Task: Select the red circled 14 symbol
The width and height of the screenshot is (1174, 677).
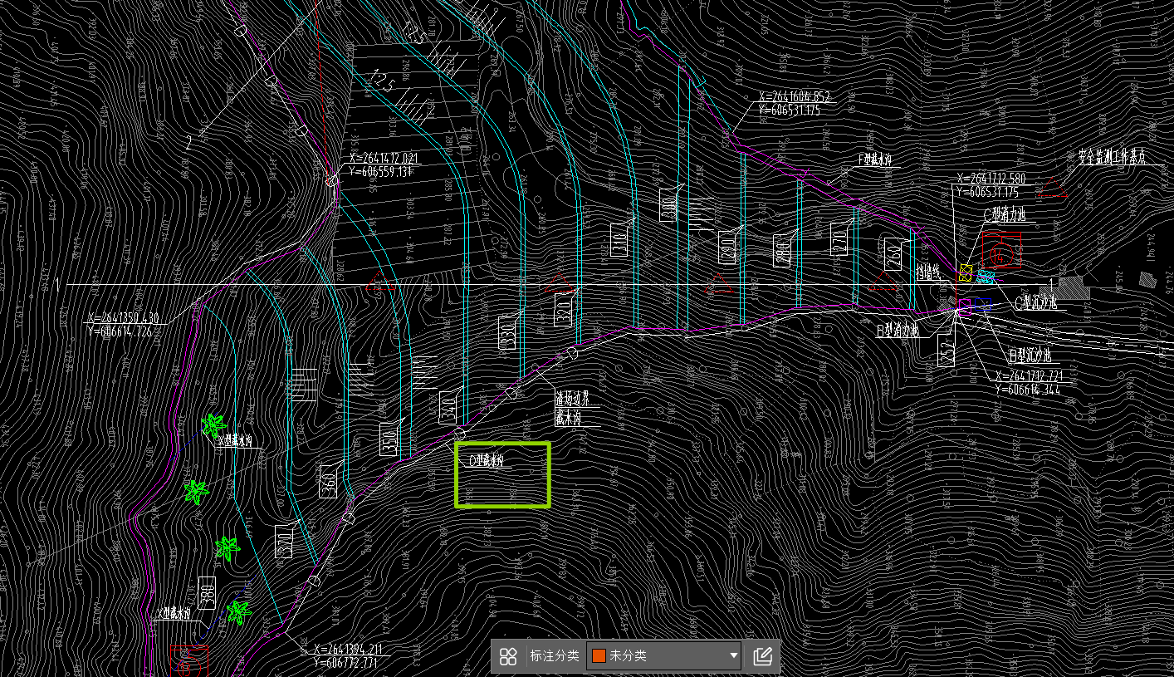Action: click(1000, 256)
